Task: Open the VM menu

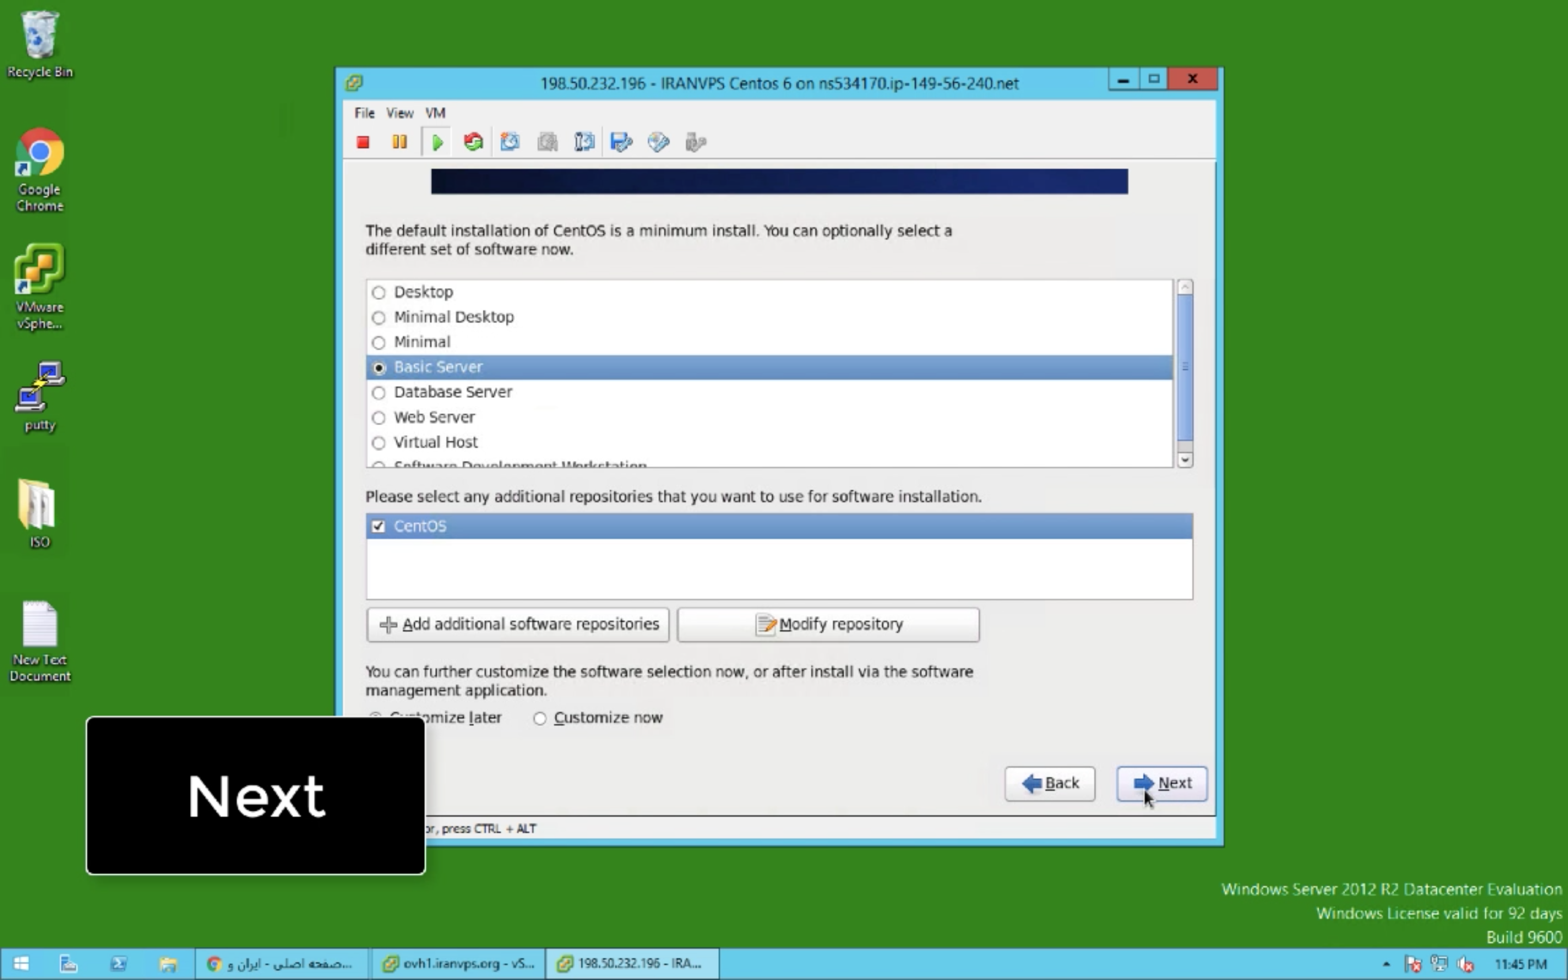Action: [435, 113]
